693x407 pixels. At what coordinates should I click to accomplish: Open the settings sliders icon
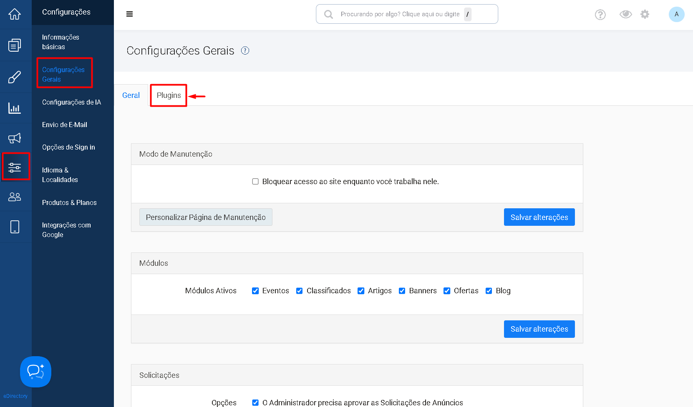coord(15,167)
